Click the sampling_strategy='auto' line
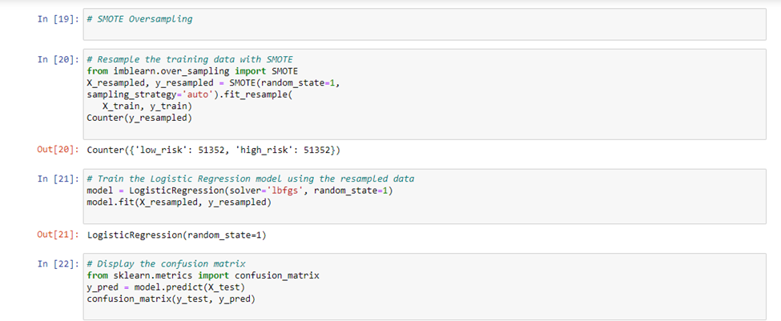781x321 pixels. pyautogui.click(x=190, y=93)
